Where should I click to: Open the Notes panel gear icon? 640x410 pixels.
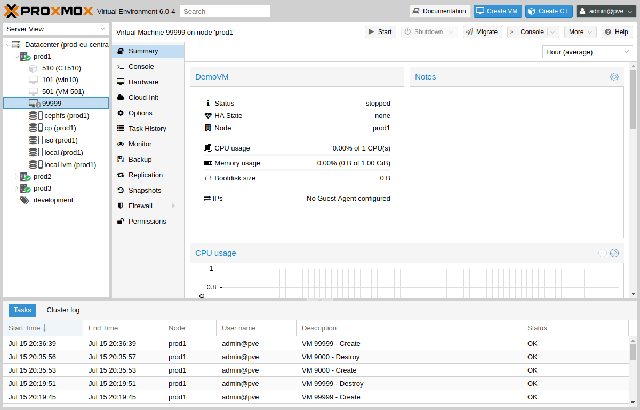tap(614, 77)
